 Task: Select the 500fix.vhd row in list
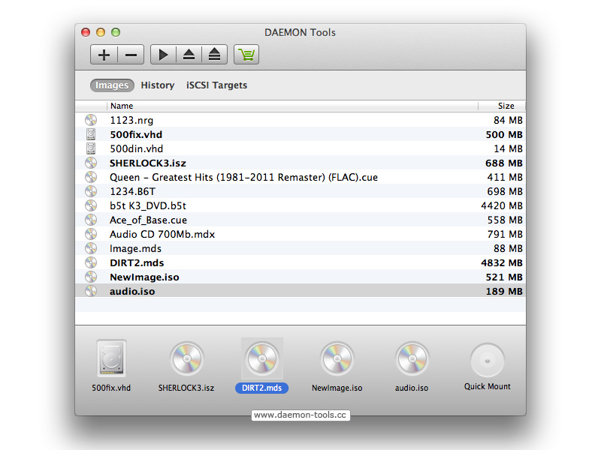tap(300, 134)
